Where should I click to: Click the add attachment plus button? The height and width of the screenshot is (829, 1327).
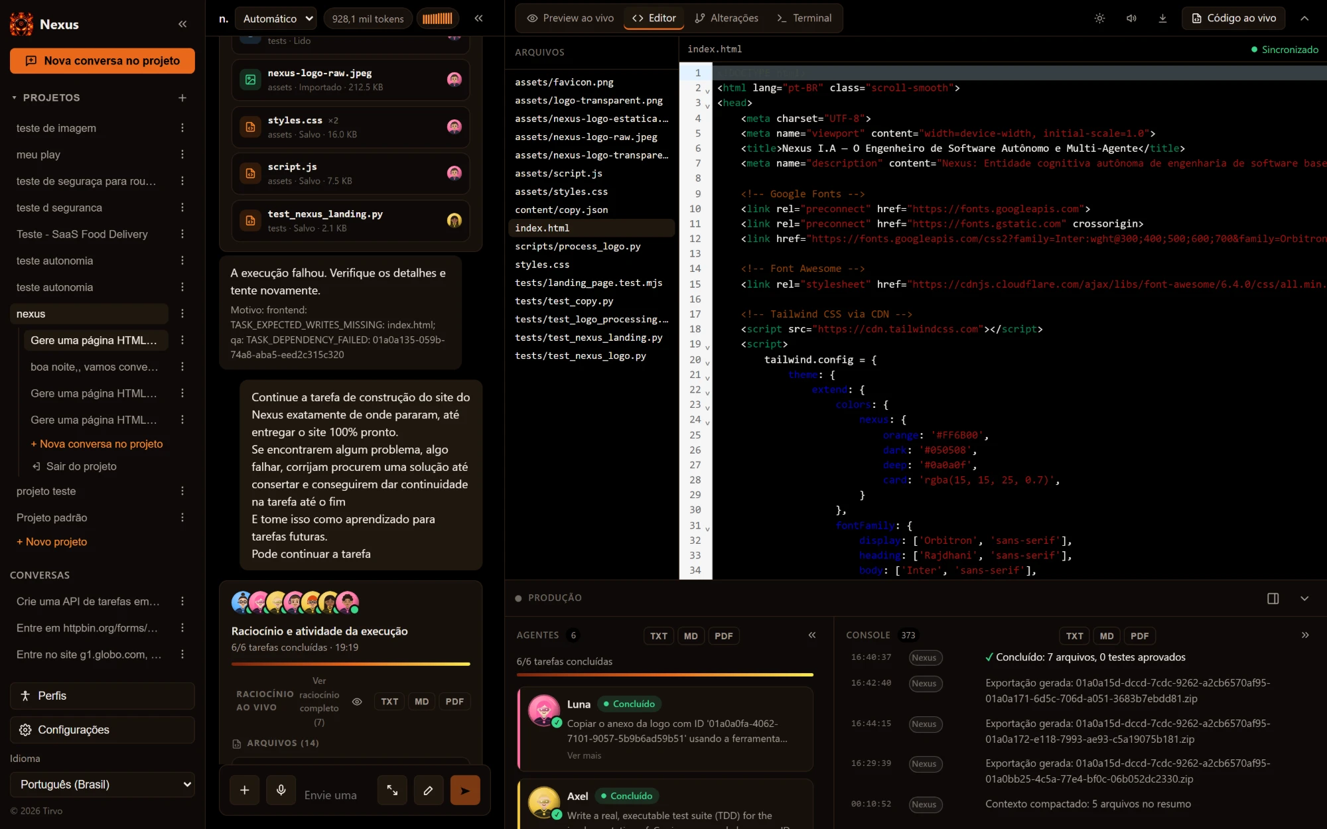click(245, 790)
